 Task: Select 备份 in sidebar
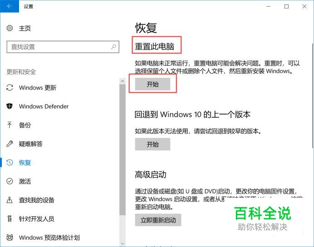tap(25, 125)
